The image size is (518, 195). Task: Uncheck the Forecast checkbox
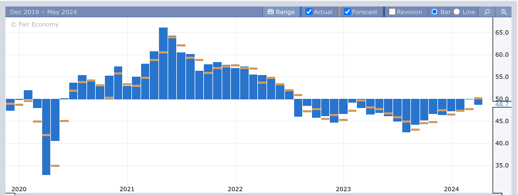pyautogui.click(x=347, y=12)
